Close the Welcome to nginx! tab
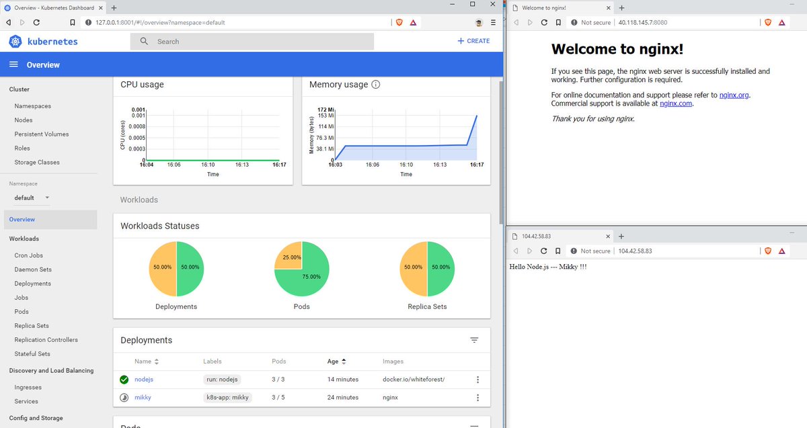Screen dimensions: 807x428 [609, 7]
